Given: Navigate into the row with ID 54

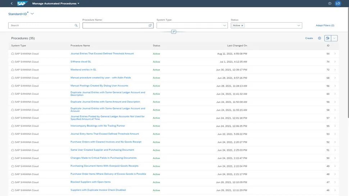Looking at the screenshot, I should click(x=335, y=54).
